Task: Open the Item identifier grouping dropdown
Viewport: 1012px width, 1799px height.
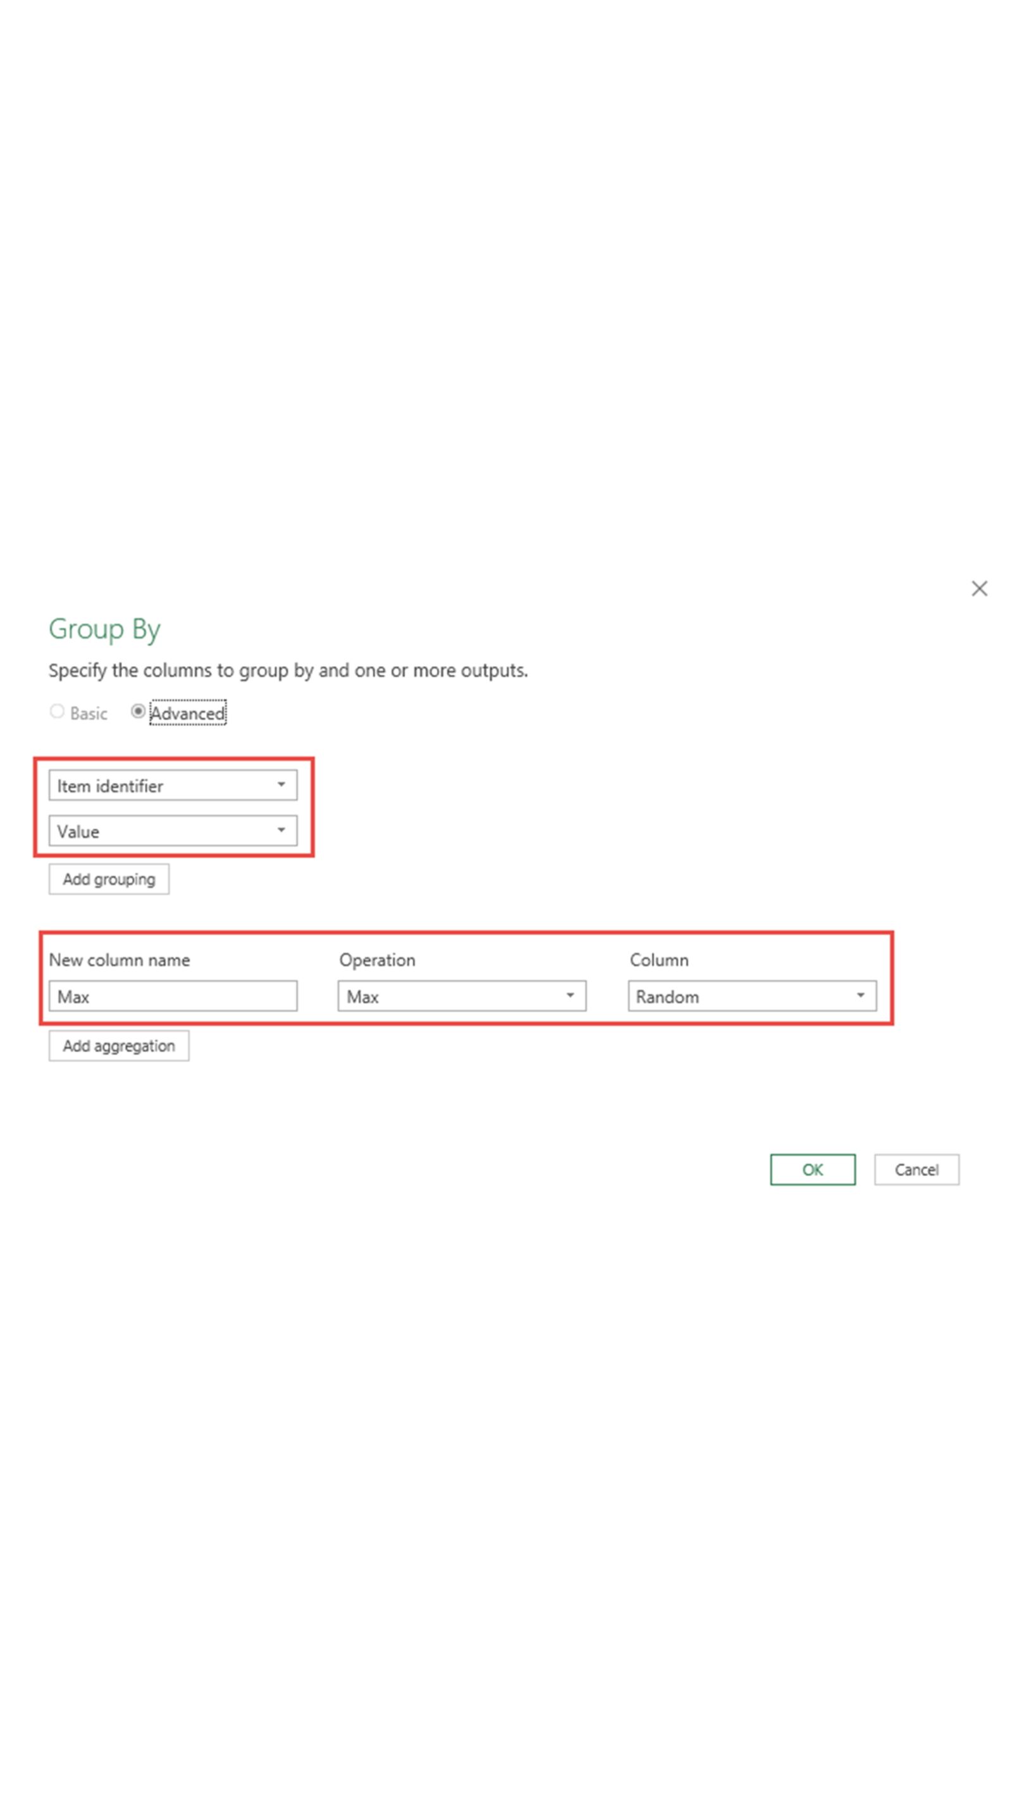Action: [x=172, y=786]
